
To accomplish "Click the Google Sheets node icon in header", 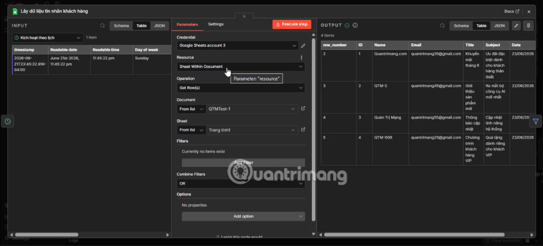I will [x=15, y=11].
